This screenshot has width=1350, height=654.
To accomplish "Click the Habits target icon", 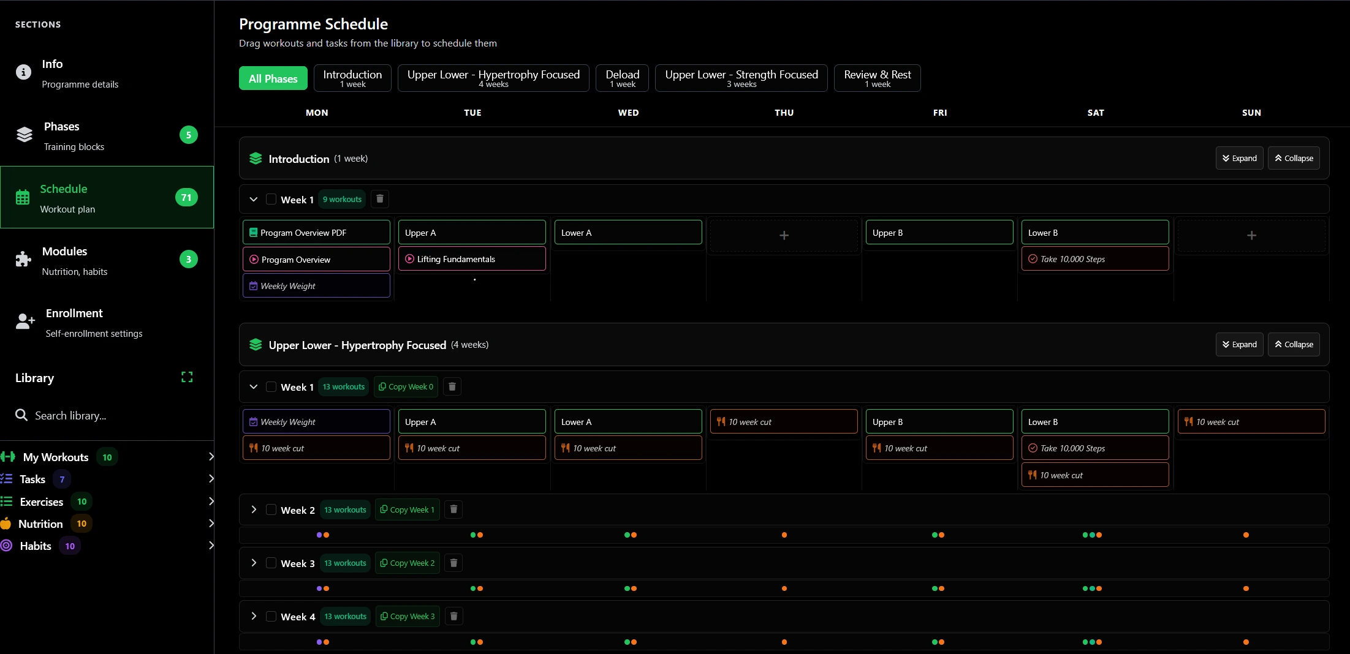I will 7,546.
